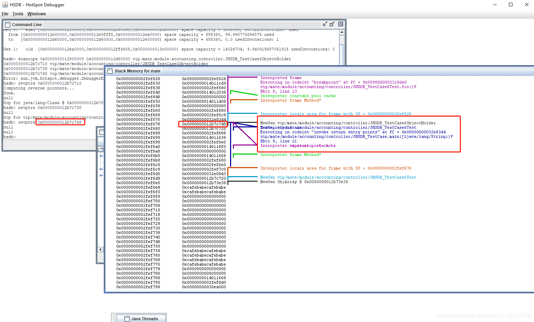The width and height of the screenshot is (534, 322).
Task: Click the '@bci 9, line 21' annotation
Action: (278, 141)
